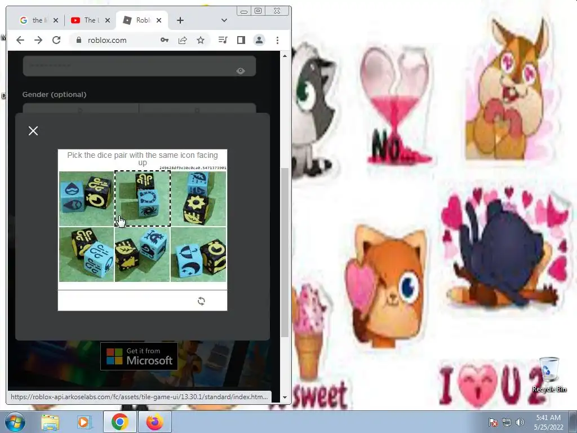Go forward in Chrome browser
577x433 pixels.
(x=38, y=40)
